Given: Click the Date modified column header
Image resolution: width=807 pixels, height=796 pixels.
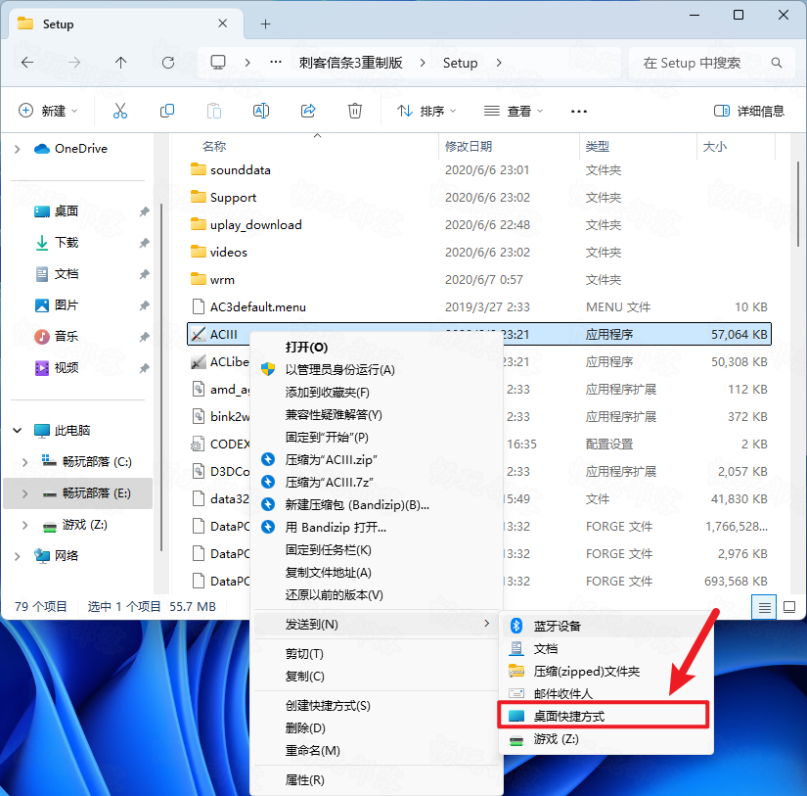Looking at the screenshot, I should 469,146.
